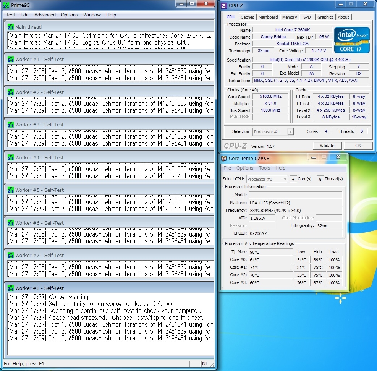
Task: Click Worker #8 line 'Worker starting'
Action: point(68,297)
